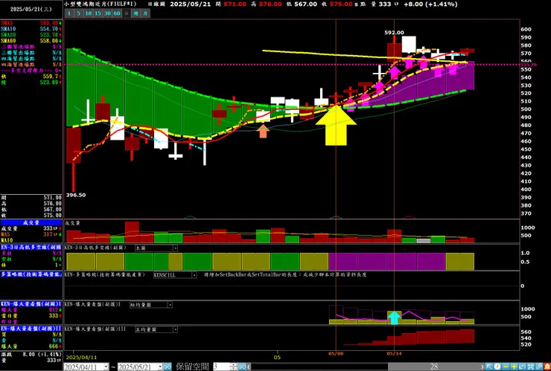Select the 1-minute timeframe button

[x=69, y=13]
